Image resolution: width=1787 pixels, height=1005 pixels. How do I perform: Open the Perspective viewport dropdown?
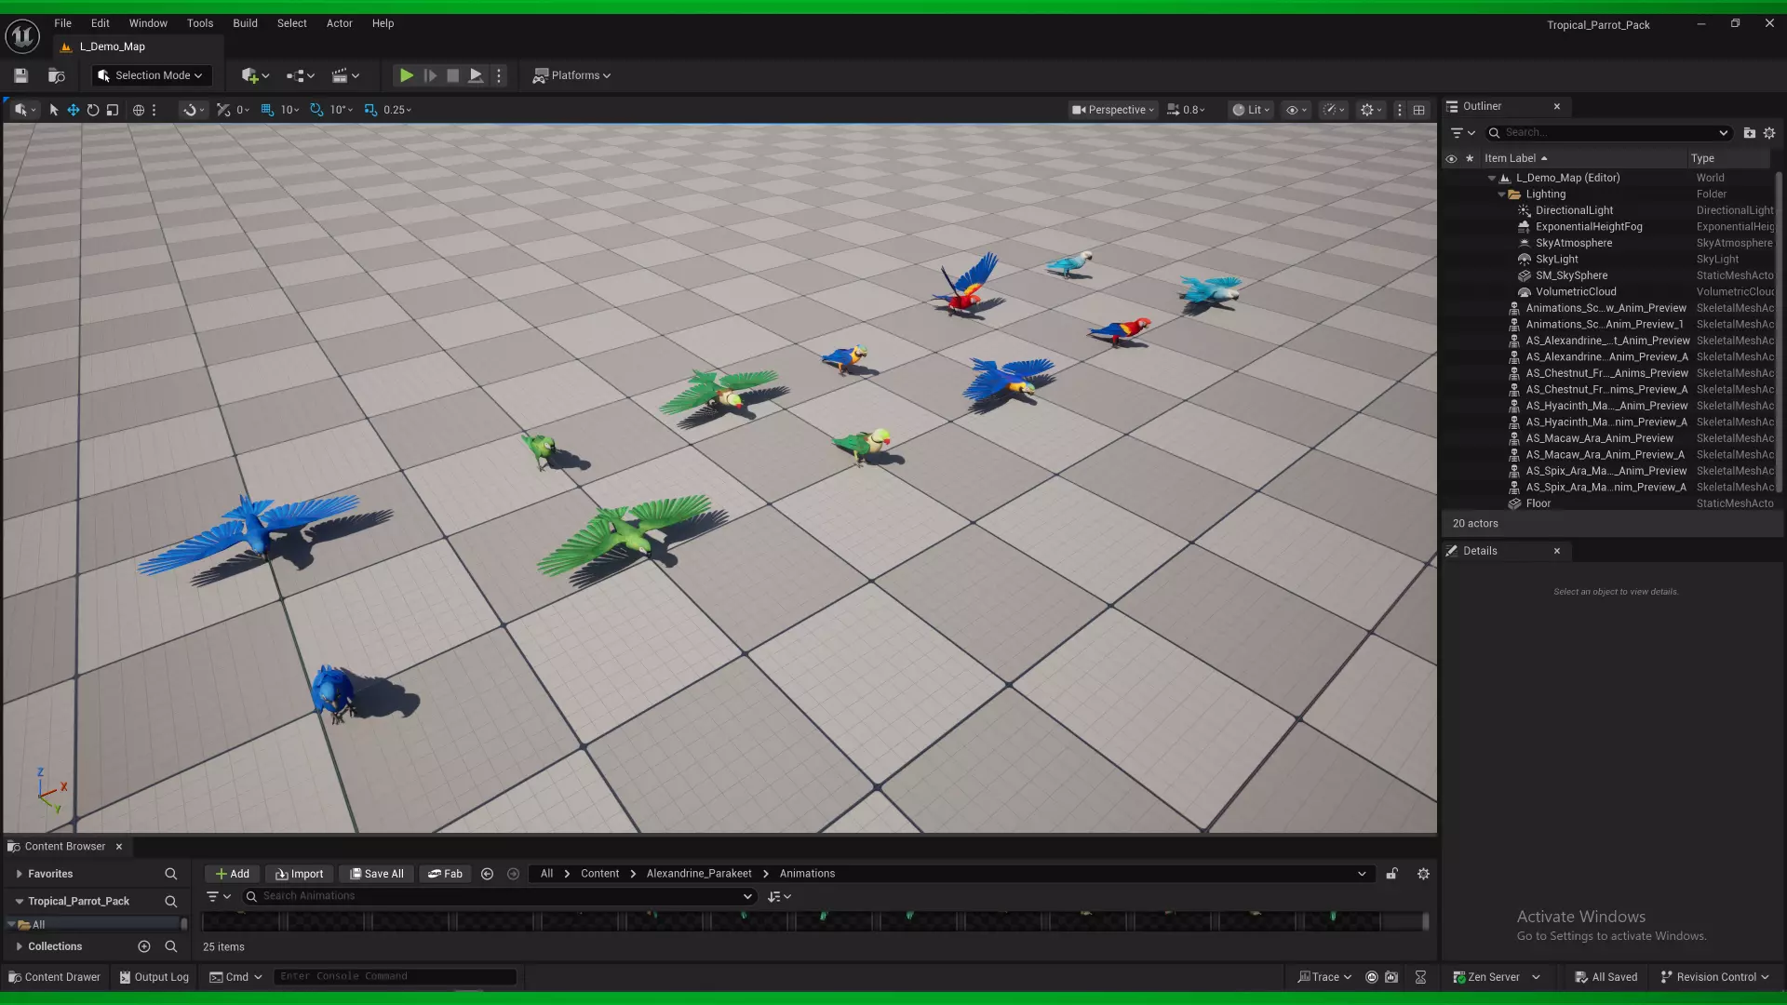click(x=1112, y=110)
